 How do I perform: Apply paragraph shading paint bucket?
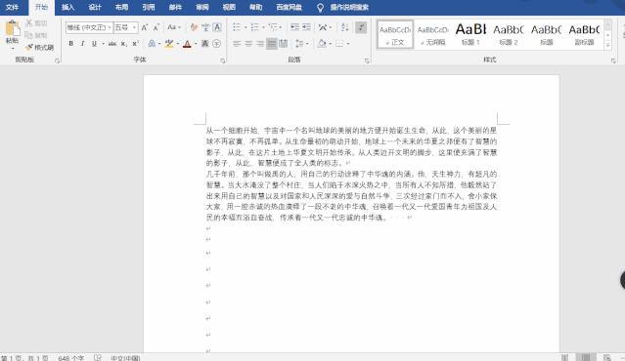(x=322, y=43)
